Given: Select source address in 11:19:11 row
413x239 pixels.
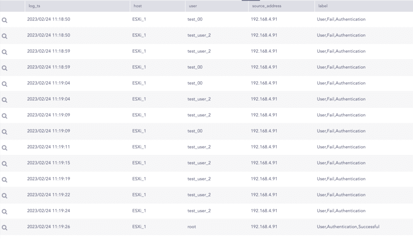Looking at the screenshot, I should coord(264,147).
